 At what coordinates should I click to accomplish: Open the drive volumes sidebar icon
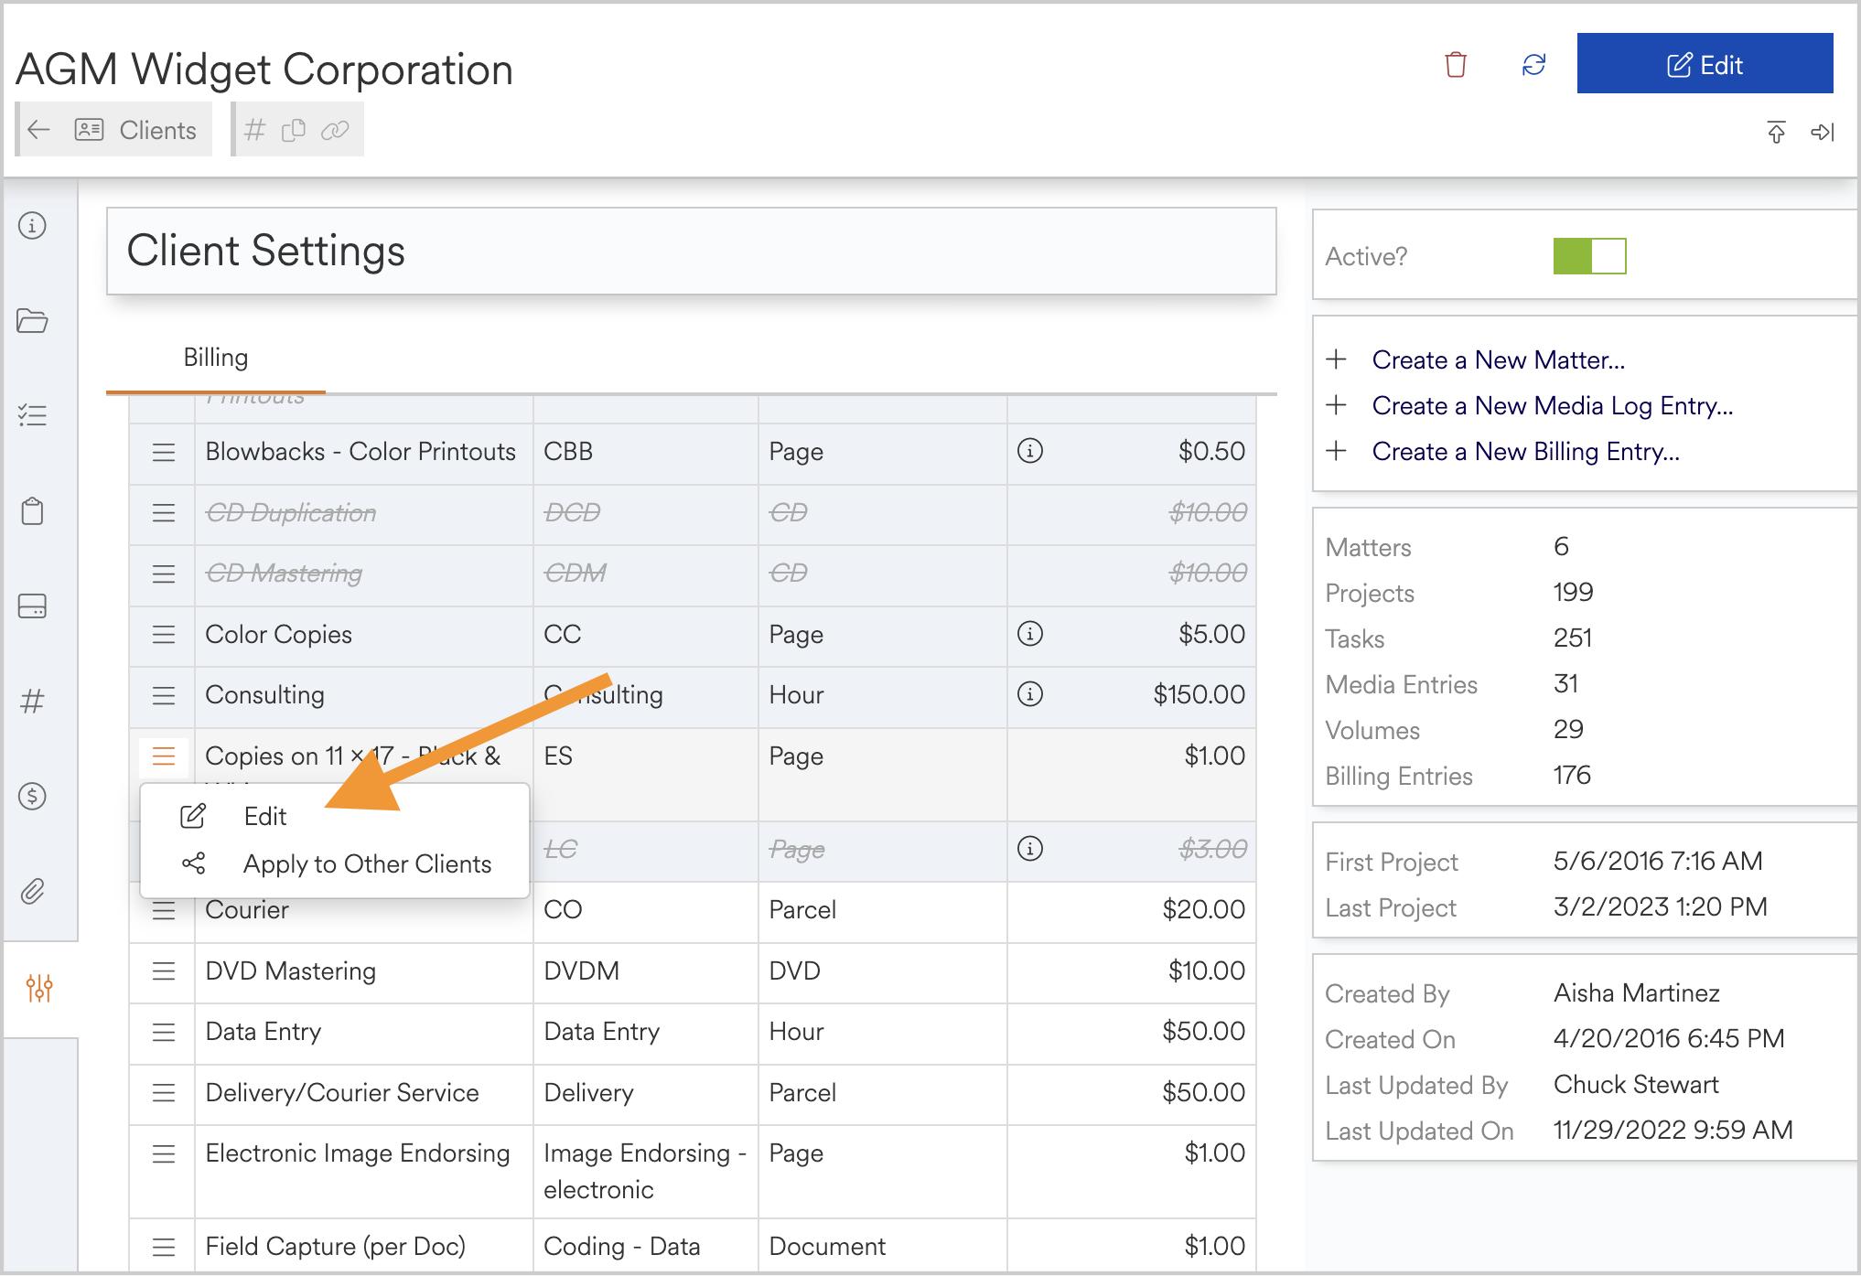[x=33, y=606]
